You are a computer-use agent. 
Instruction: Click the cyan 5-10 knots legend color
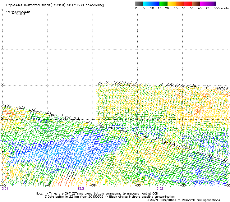tap(147, 4)
